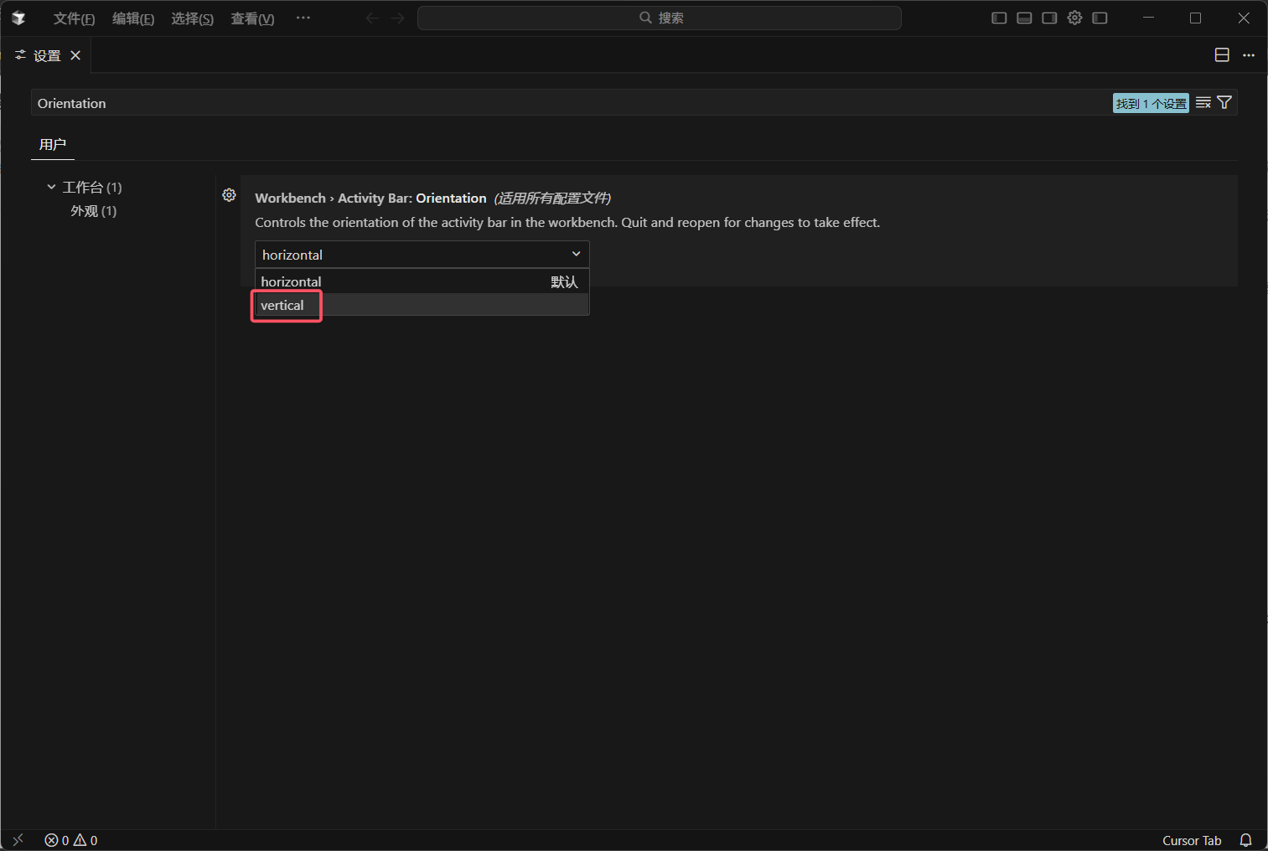Open the customize layout icon
This screenshot has width=1268, height=851.
[1099, 18]
